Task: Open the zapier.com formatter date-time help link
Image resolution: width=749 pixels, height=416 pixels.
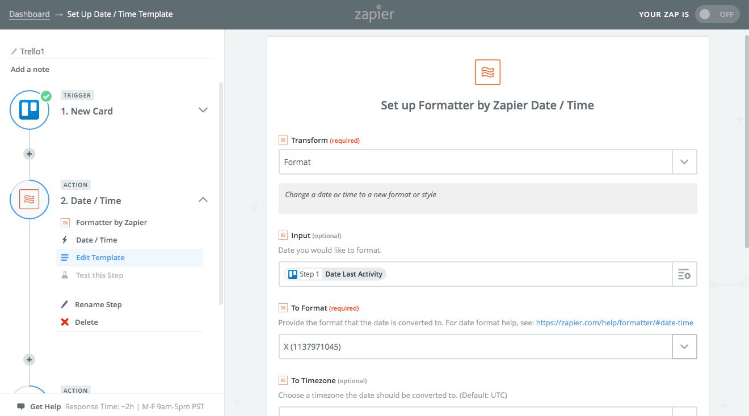Action: tap(615, 322)
